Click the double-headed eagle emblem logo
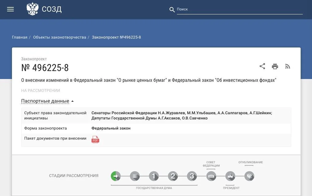This screenshot has width=312, height=196. point(33,9)
